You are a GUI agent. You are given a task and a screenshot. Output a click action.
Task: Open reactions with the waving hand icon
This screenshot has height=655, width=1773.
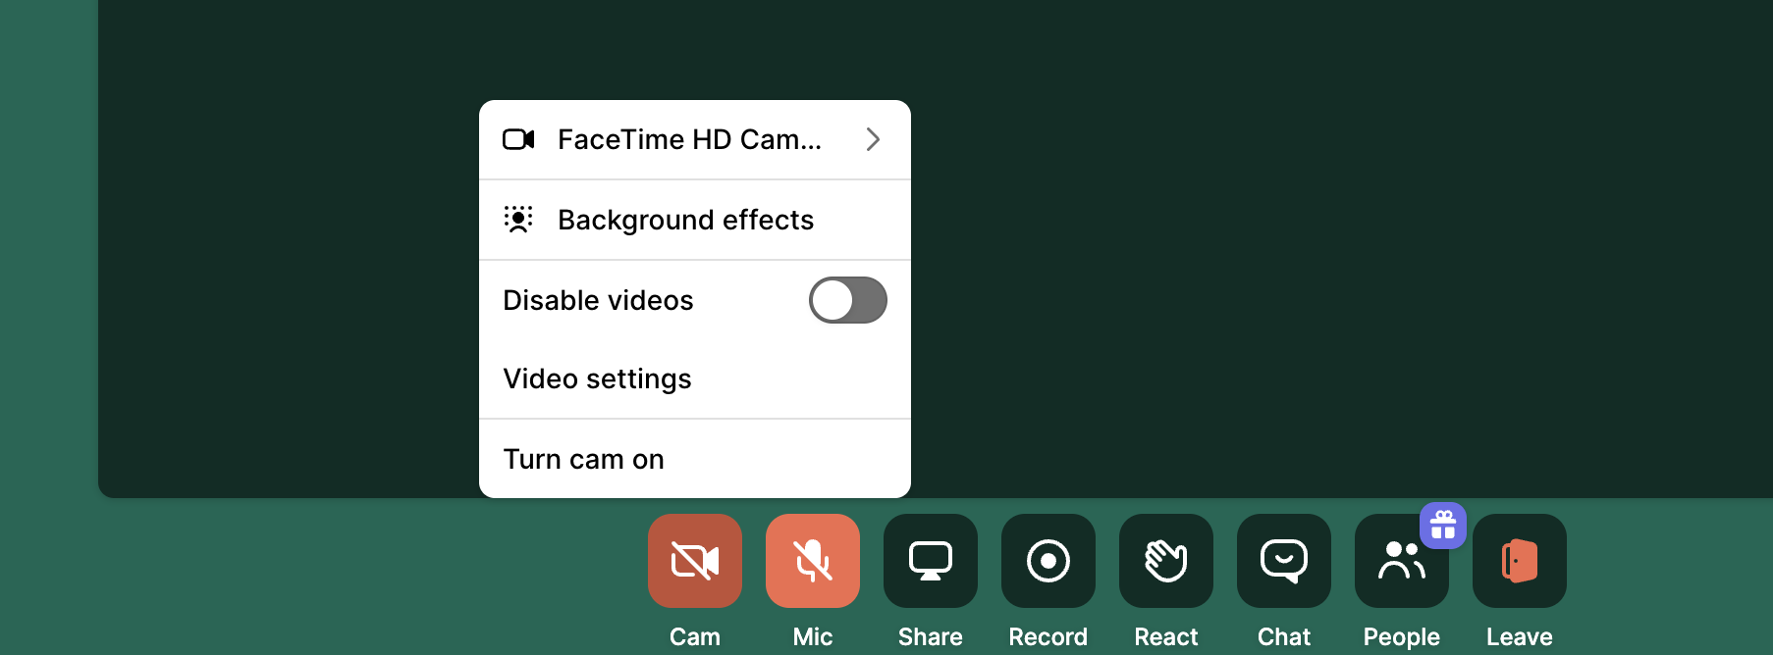1165,561
